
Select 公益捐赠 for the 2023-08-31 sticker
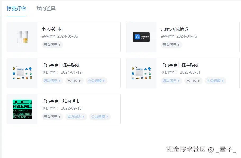216,81
